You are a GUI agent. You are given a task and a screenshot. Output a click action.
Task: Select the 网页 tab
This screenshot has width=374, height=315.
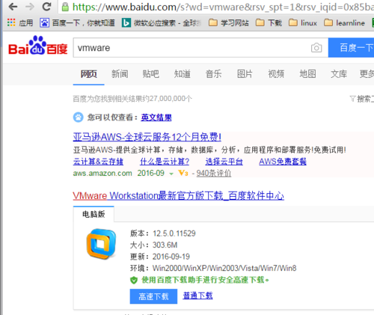point(88,74)
